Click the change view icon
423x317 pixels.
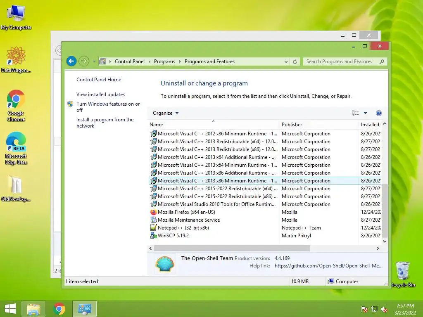click(356, 113)
